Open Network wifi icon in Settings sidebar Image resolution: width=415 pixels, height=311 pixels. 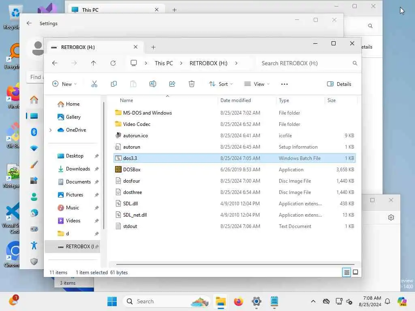(x=34, y=148)
